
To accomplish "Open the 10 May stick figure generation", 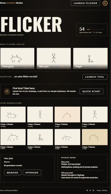I will tap(40, 115).
